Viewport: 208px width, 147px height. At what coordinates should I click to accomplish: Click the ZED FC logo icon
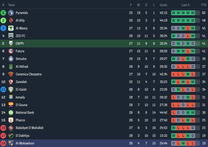point(11,36)
